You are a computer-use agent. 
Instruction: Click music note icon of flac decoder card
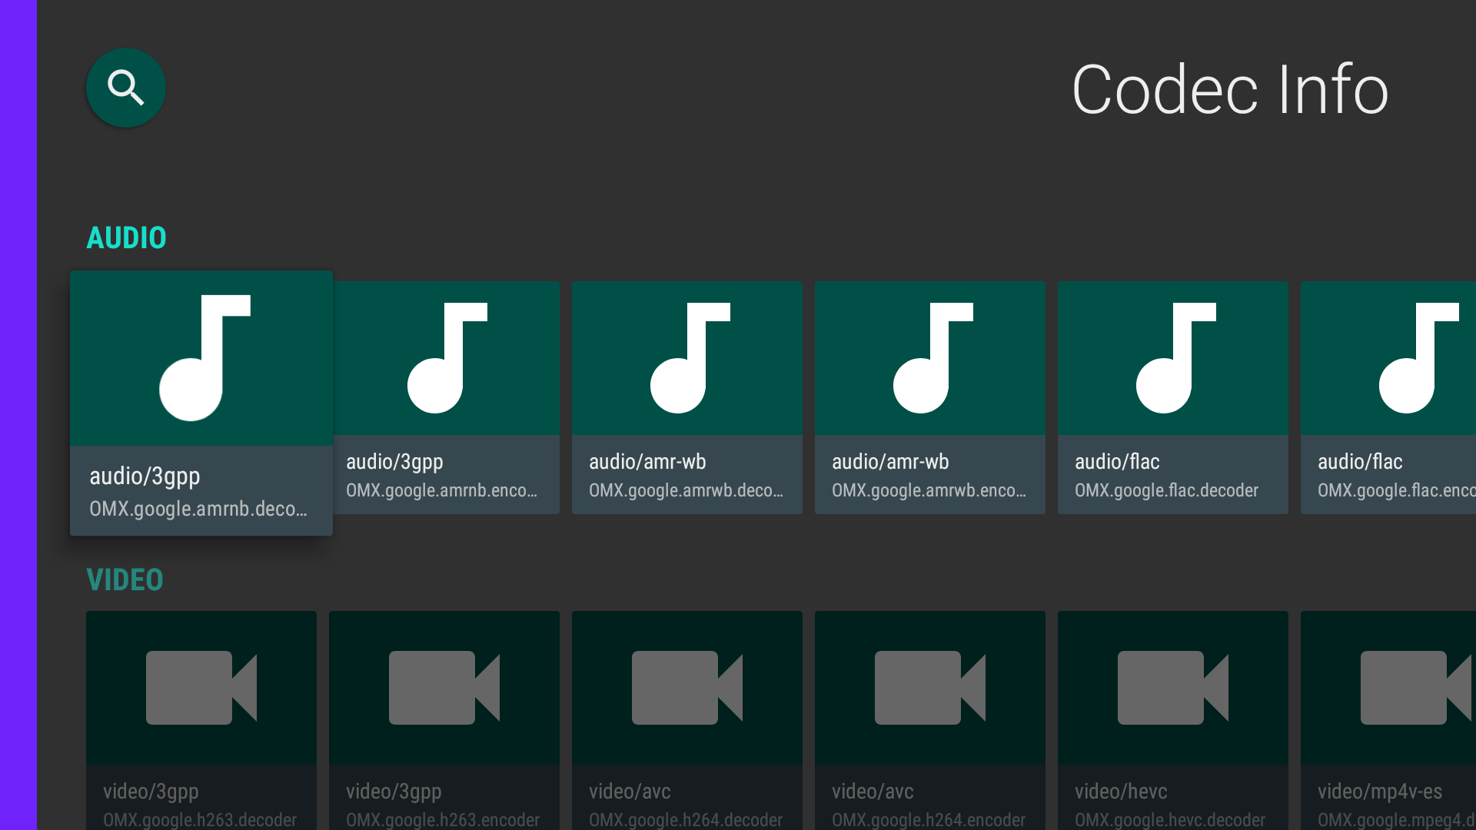coord(1176,358)
